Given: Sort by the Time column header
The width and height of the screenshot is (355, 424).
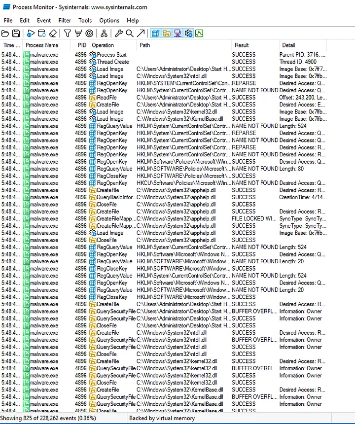Looking at the screenshot, I should point(11,45).
